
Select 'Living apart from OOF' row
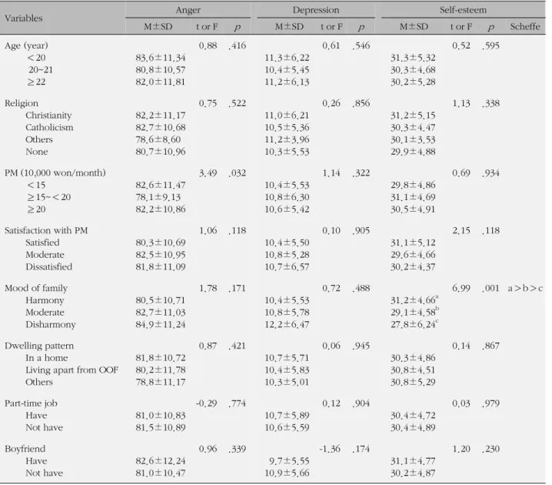click(x=71, y=370)
